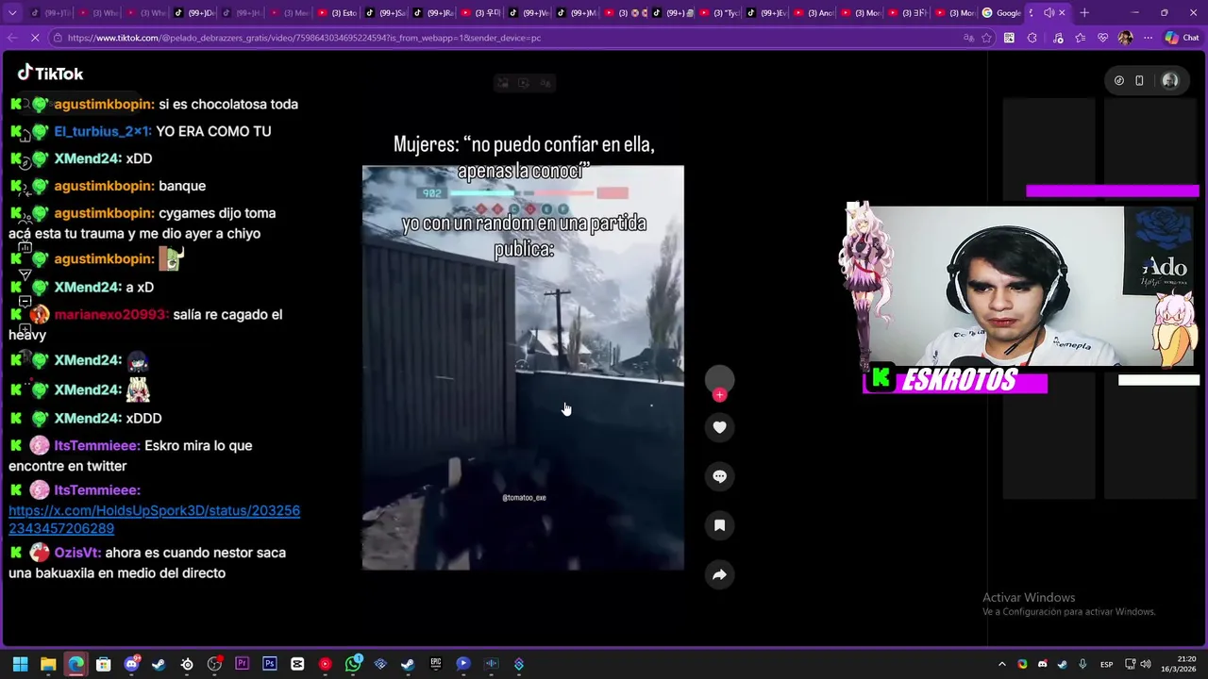Pause the playing TikTok video
Viewport: 1208px width, 679px height.
tap(523, 368)
